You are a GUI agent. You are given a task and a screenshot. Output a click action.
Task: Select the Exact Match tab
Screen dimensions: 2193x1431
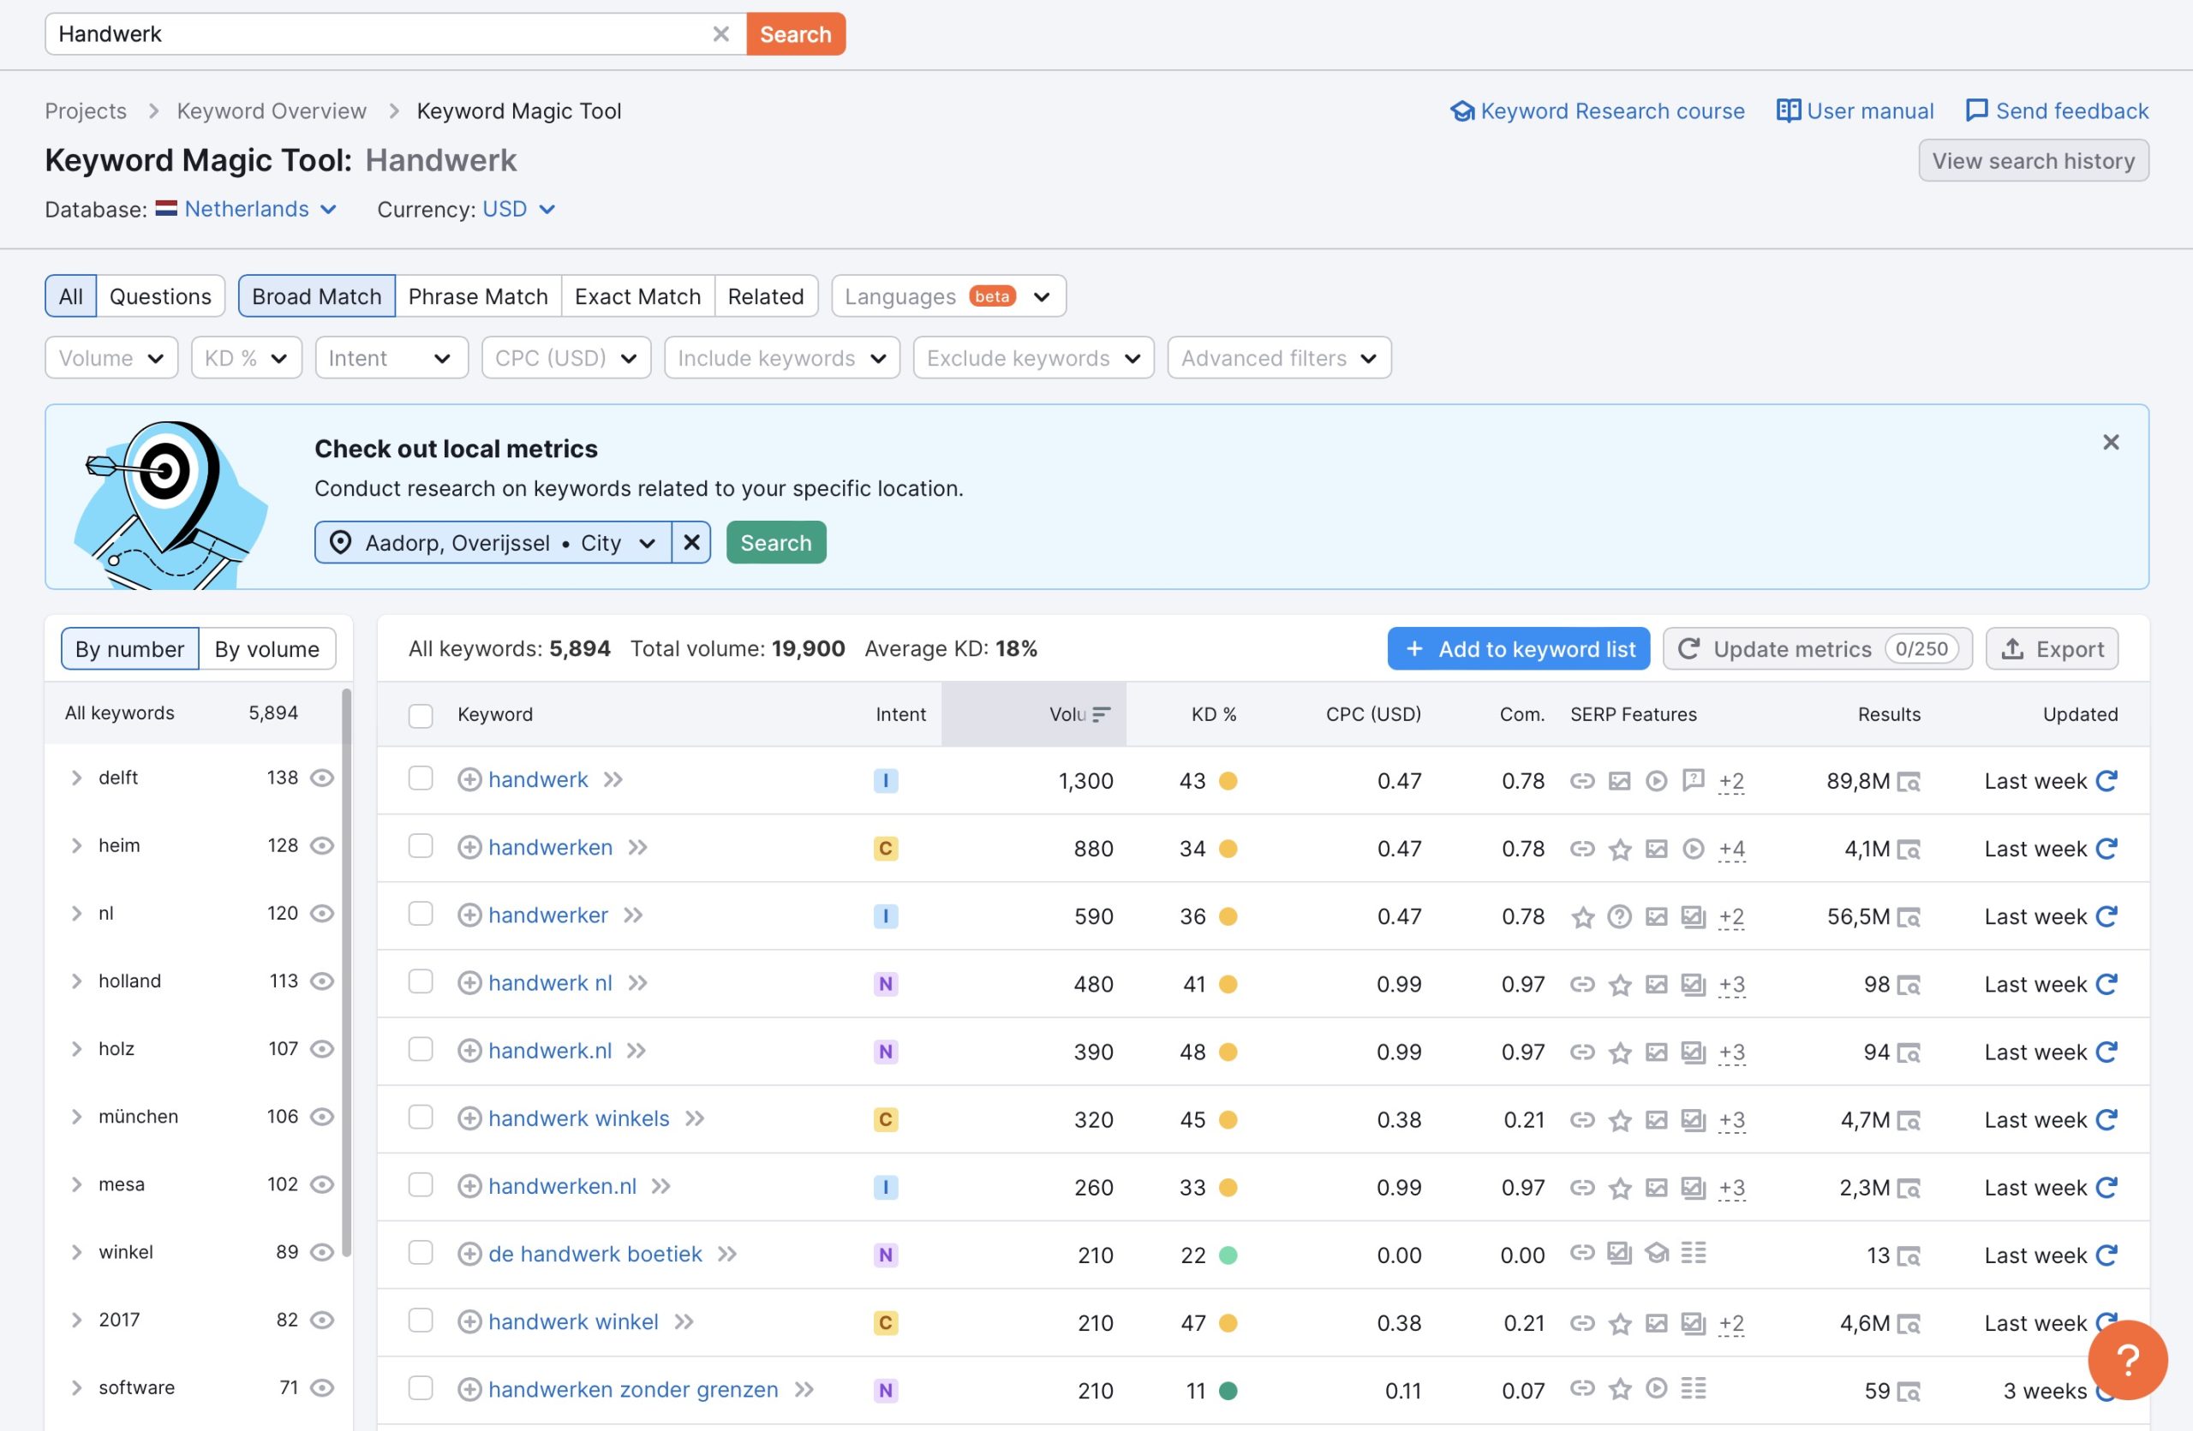(x=637, y=296)
